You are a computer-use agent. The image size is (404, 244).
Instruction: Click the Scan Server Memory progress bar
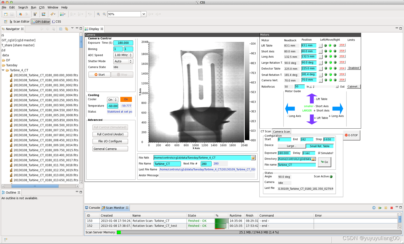pyautogui.click(x=258, y=232)
